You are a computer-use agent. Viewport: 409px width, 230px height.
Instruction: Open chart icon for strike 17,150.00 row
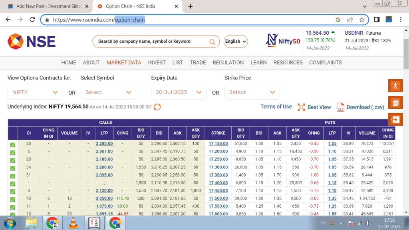12,145
